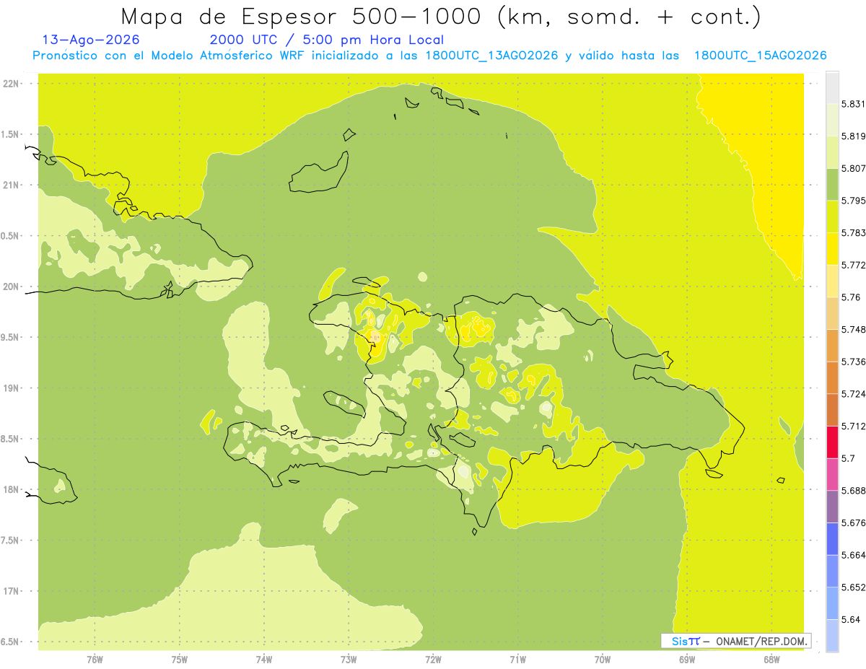This screenshot has width=866, height=669.
Task: Click the green legend swatch between 5.807 and 5.795
Action: click(x=832, y=184)
